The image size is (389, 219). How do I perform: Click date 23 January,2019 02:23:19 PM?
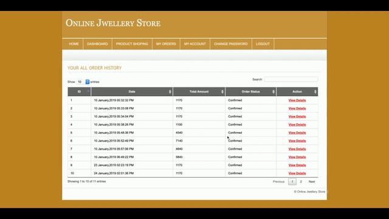(114, 165)
